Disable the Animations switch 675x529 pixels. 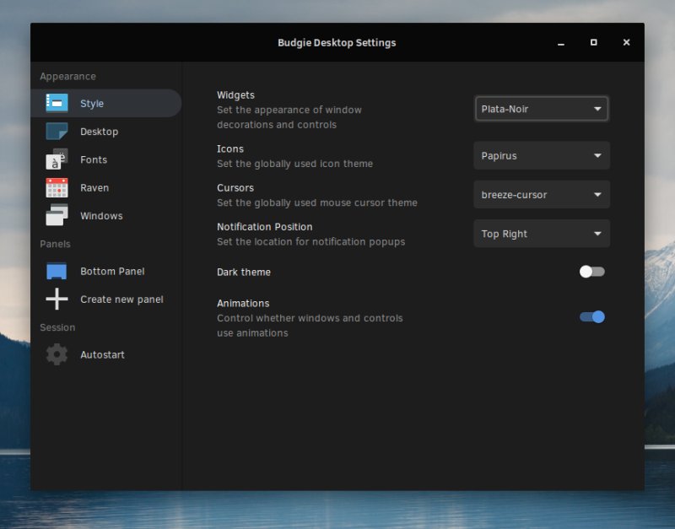591,316
